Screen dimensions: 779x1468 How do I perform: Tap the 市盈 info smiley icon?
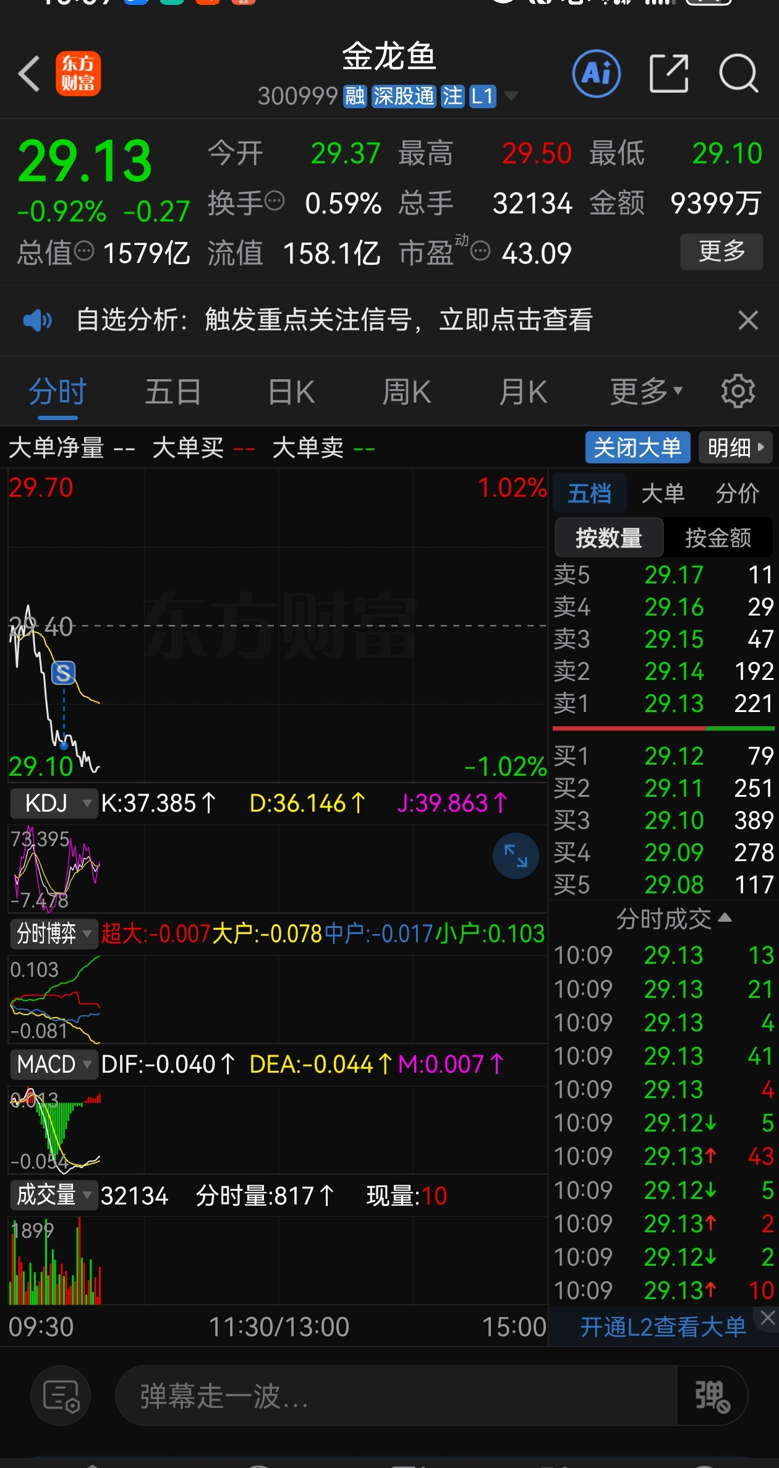480,251
